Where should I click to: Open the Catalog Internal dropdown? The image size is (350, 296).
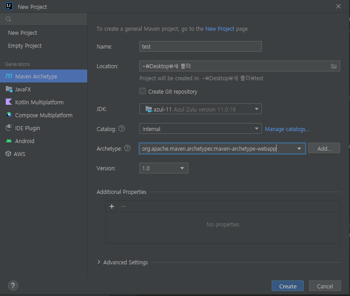200,129
